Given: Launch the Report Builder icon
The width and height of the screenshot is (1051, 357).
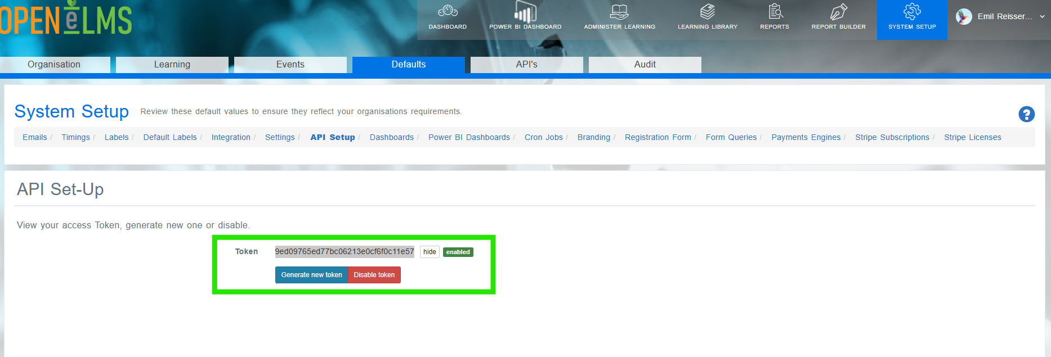Looking at the screenshot, I should (838, 11).
